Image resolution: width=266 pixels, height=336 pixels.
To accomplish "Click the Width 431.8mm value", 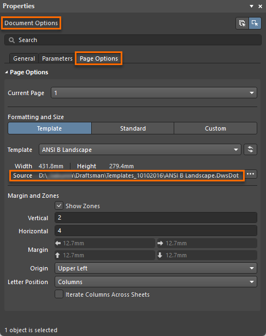I will (51, 166).
